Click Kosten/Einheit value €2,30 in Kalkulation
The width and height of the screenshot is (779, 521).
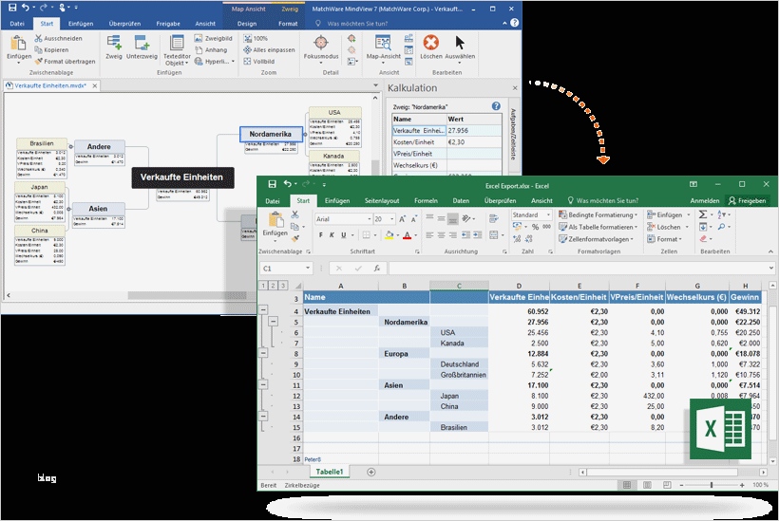(474, 142)
